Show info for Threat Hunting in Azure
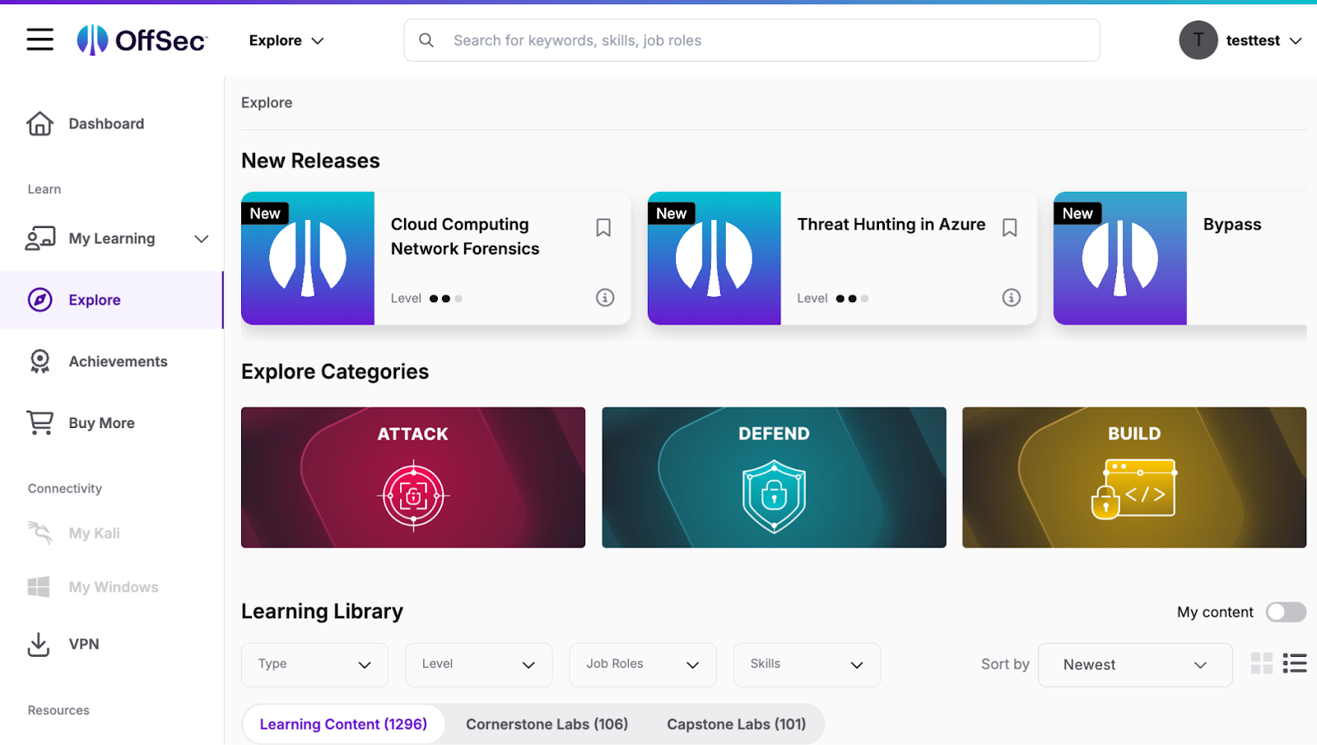This screenshot has height=745, width=1317. 1012,297
